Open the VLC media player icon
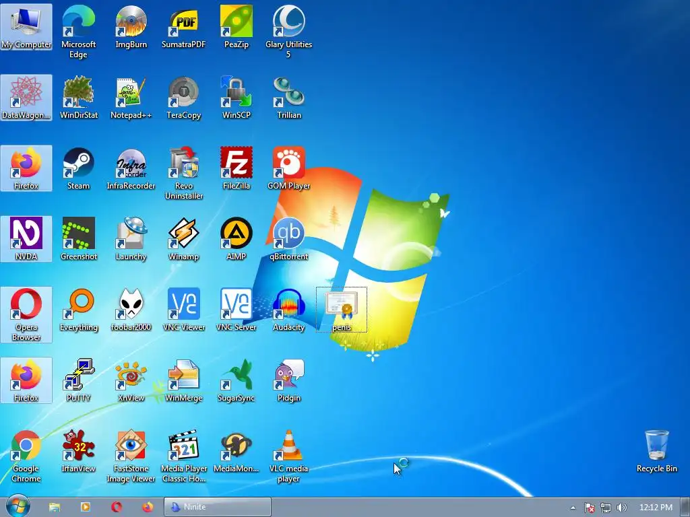 [288, 456]
